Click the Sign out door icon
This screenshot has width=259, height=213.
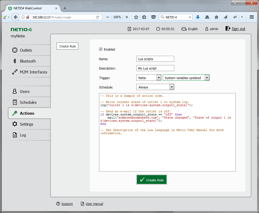pos(228,29)
